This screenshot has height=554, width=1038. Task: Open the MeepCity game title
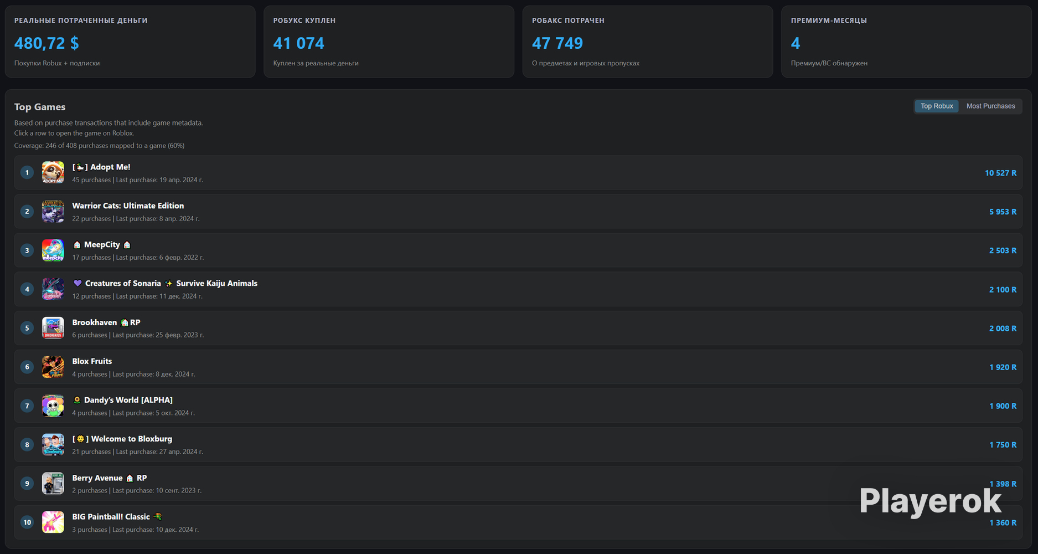[x=101, y=244]
